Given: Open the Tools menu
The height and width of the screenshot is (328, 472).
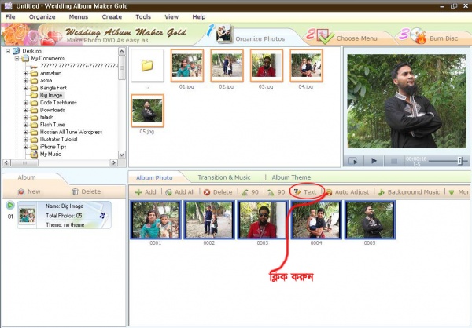Looking at the screenshot, I should [x=143, y=16].
